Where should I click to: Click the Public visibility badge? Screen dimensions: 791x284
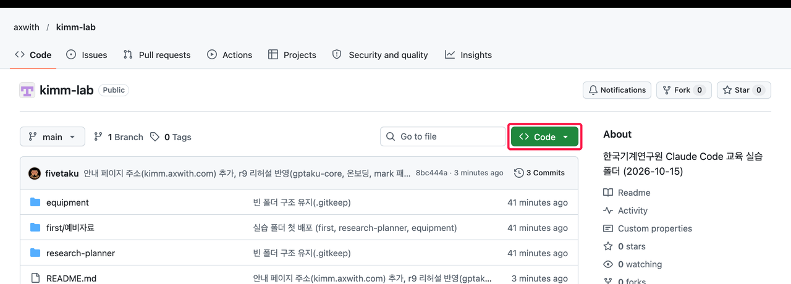pos(114,90)
